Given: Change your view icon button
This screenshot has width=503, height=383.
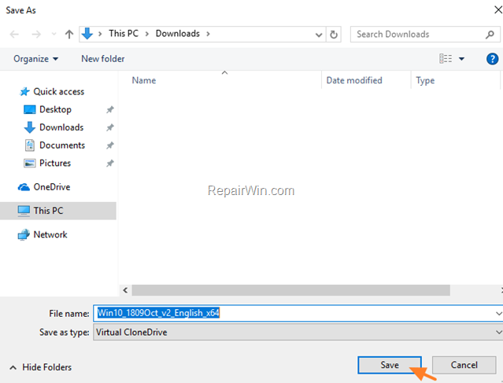Looking at the screenshot, I should pyautogui.click(x=446, y=59).
